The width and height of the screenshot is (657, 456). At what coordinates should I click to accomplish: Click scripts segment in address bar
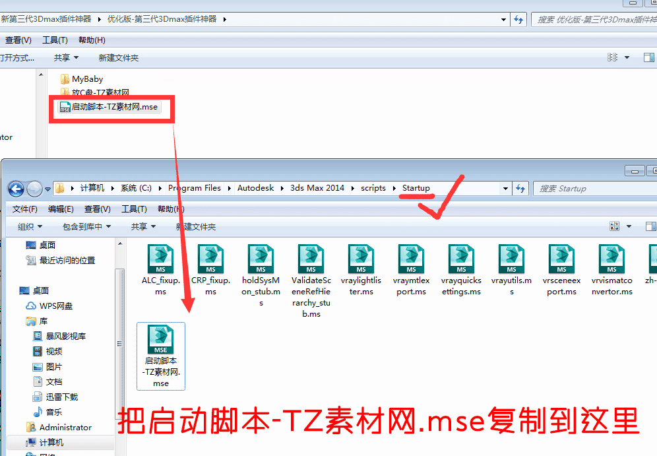373,188
